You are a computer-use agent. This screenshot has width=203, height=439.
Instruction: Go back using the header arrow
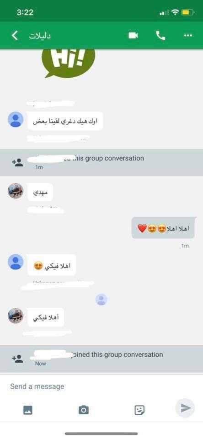pos(15,36)
